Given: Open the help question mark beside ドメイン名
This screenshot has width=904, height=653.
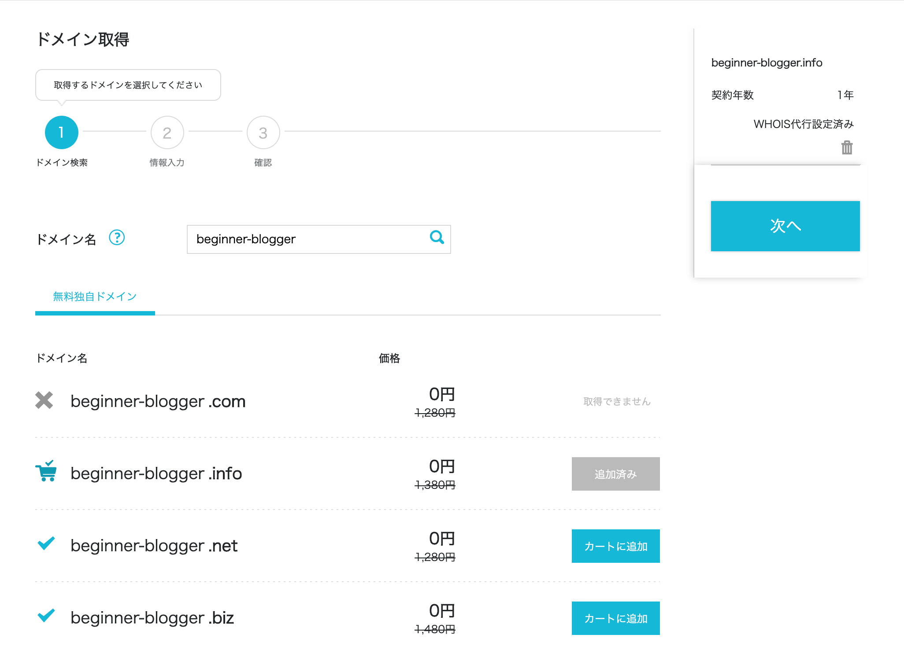Looking at the screenshot, I should [x=117, y=238].
